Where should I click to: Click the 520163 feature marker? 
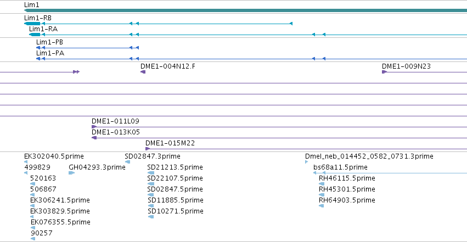coord(33,184)
